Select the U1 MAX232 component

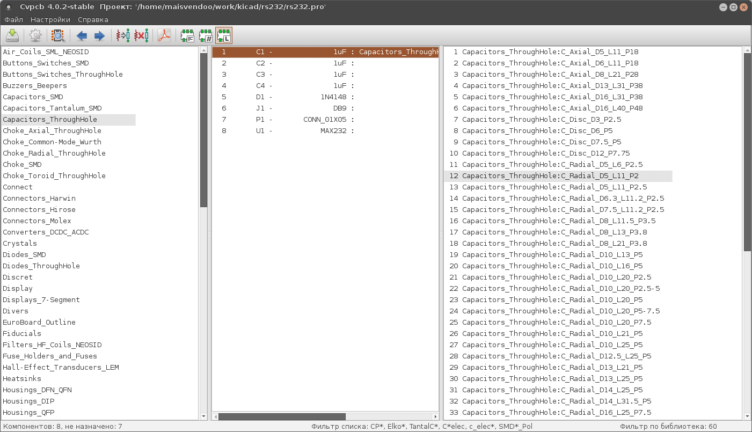tap(325, 131)
